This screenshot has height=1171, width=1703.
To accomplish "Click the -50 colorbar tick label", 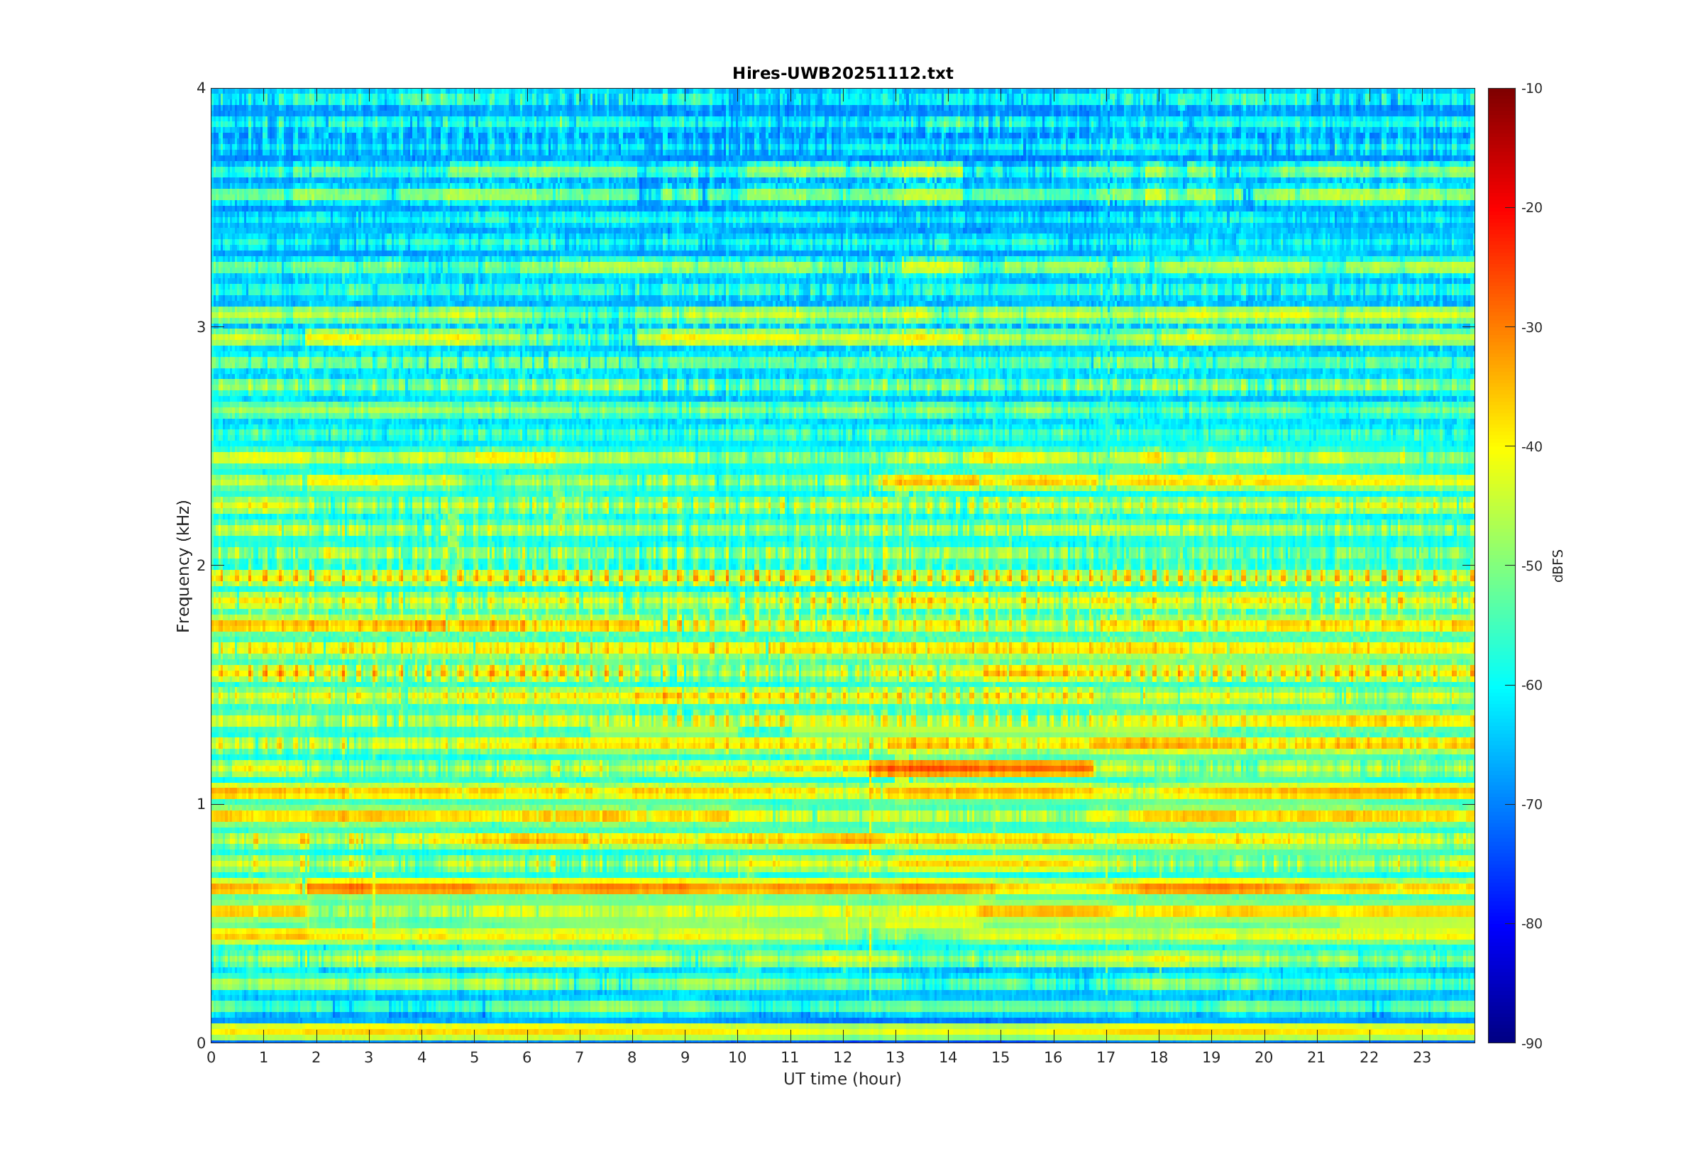I will [x=1531, y=566].
